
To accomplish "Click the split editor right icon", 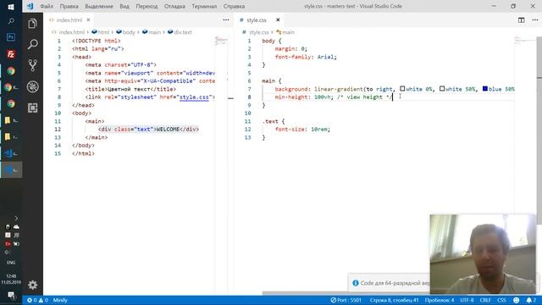I will click(x=522, y=20).
